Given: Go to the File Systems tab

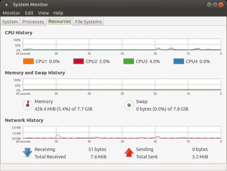Looking at the screenshot, I should pos(88,22).
